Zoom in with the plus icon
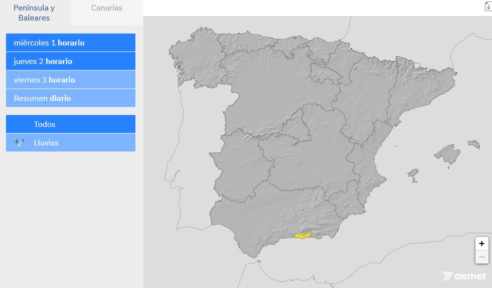The height and width of the screenshot is (288, 492). click(x=481, y=243)
